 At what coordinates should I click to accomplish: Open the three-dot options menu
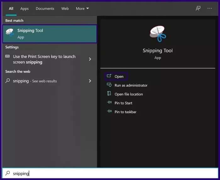210,8
